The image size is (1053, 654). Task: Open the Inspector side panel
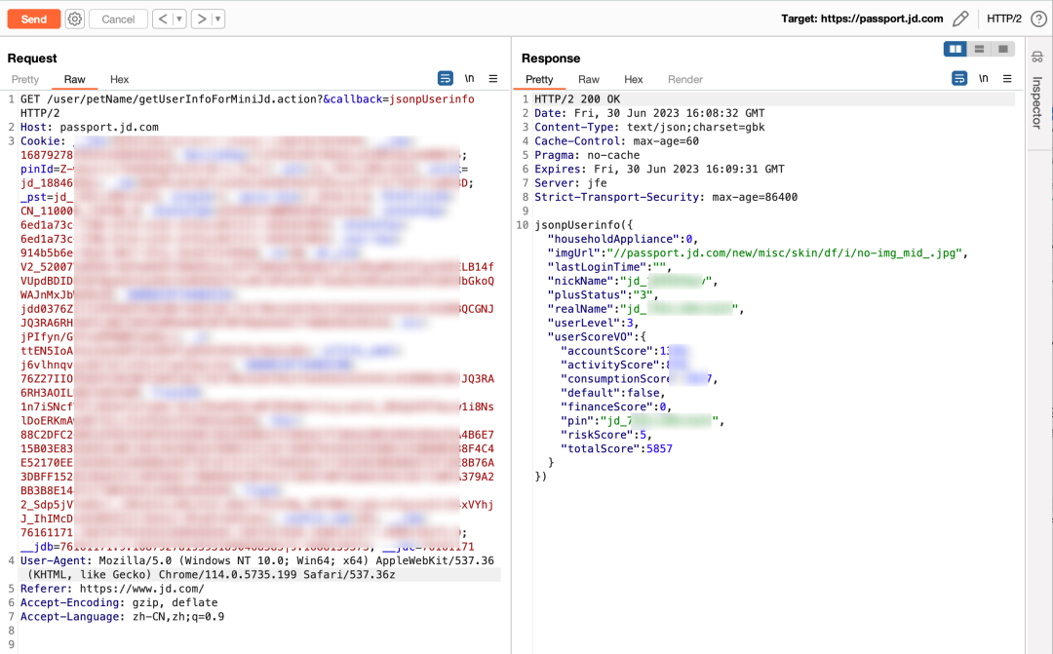click(1037, 102)
